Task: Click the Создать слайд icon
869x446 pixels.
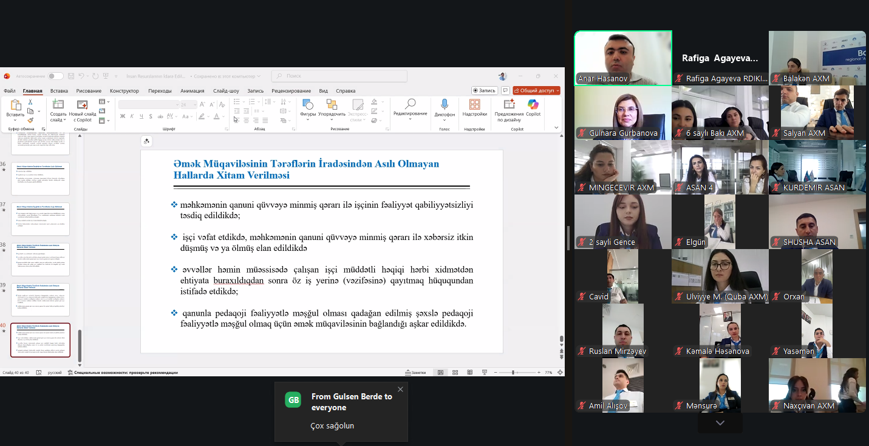Action: point(58,105)
